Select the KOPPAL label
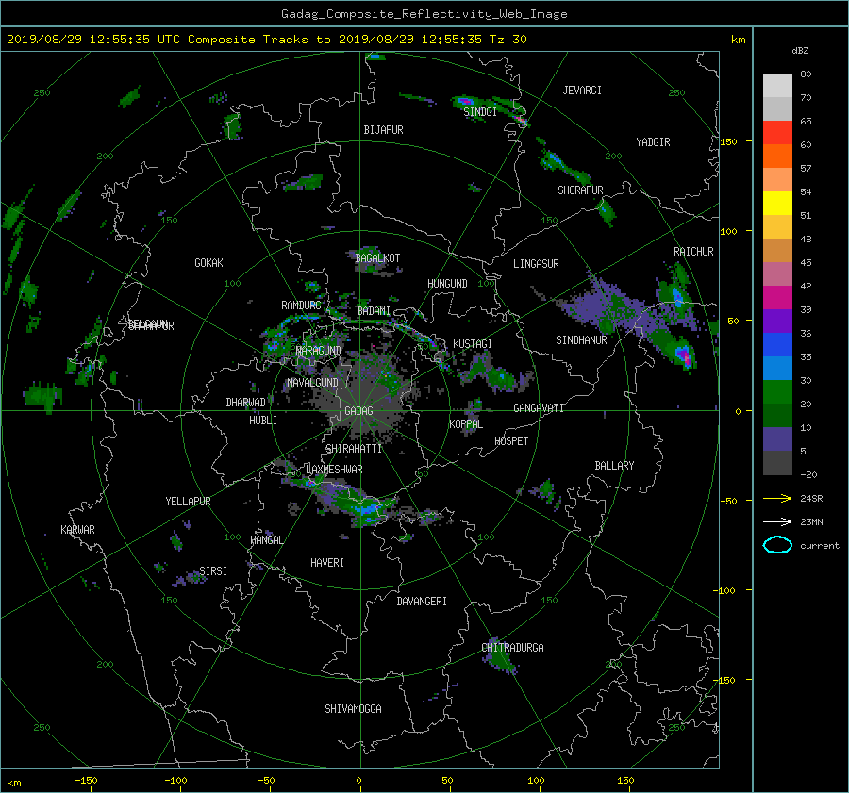The height and width of the screenshot is (793, 849). pyautogui.click(x=466, y=424)
